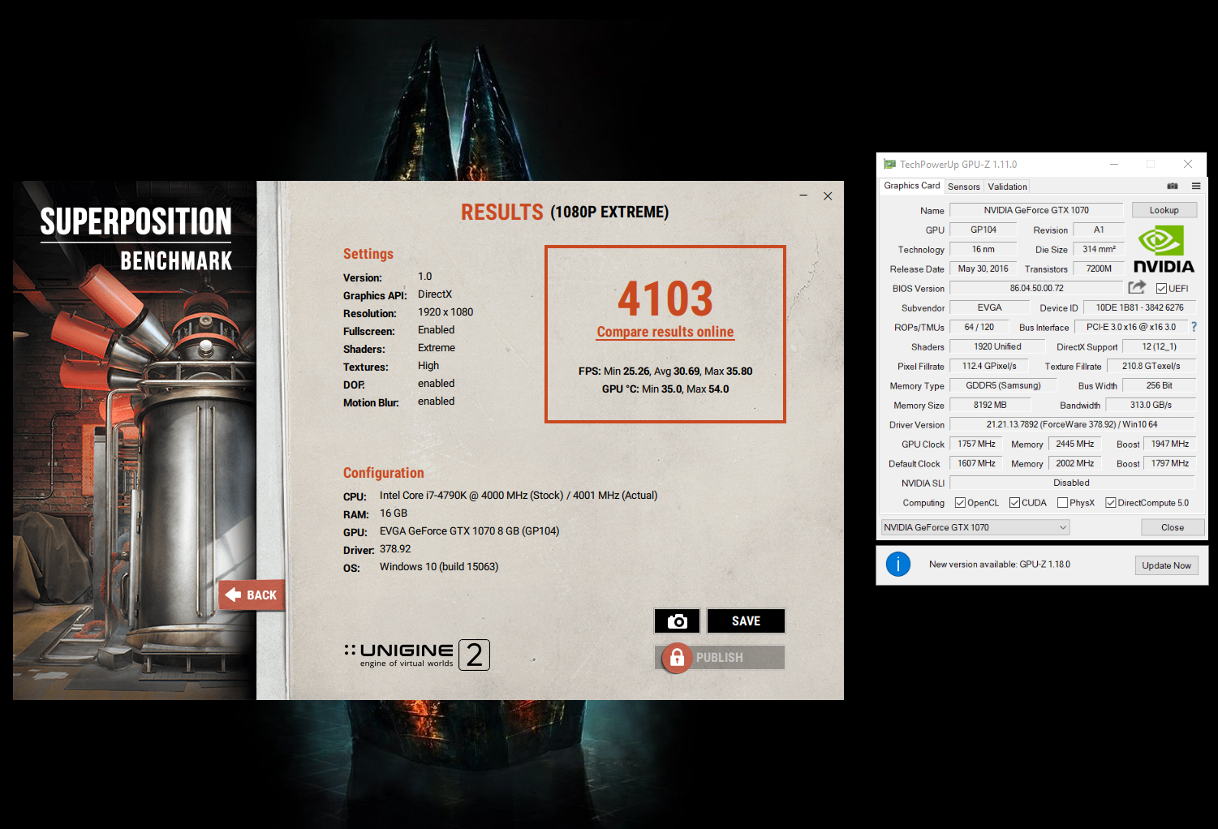Click the NVIDIA SLI Disabled field
Screen dimensions: 1218x829
1072,483
